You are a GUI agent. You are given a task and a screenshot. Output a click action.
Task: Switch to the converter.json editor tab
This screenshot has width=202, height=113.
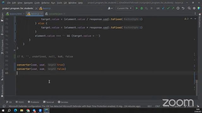tap(56, 14)
